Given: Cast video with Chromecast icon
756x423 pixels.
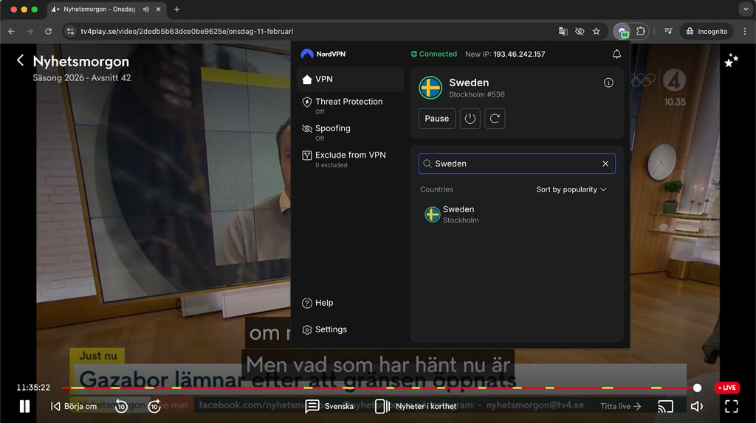Looking at the screenshot, I should 665,407.
